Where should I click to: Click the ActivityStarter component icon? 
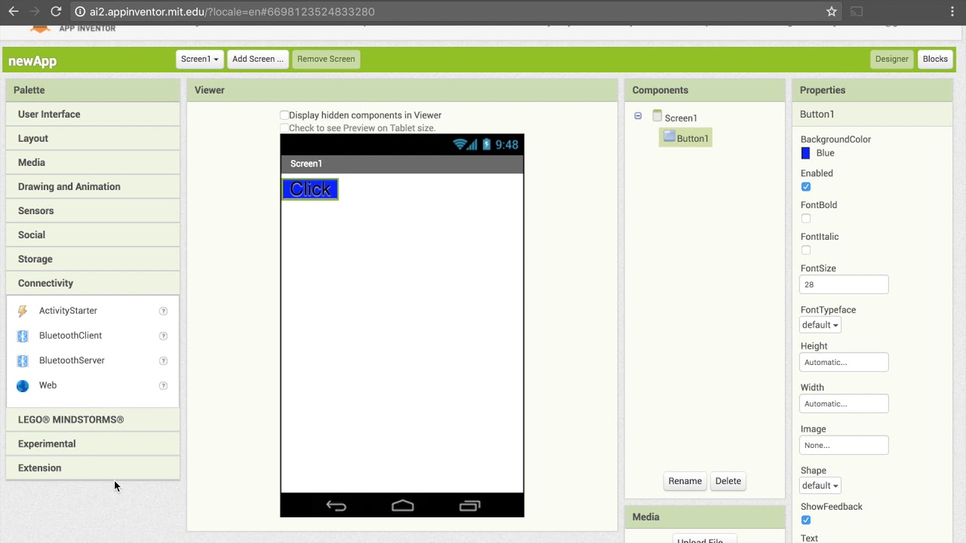click(x=23, y=311)
